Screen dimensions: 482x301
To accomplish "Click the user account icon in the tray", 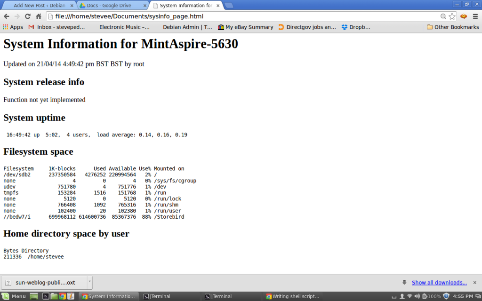I will (x=402, y=296).
